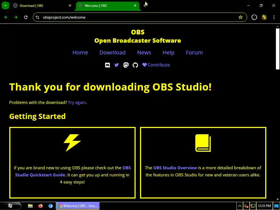Open Download in site navigation
Screen dimensions: 280x210
coord(112,52)
